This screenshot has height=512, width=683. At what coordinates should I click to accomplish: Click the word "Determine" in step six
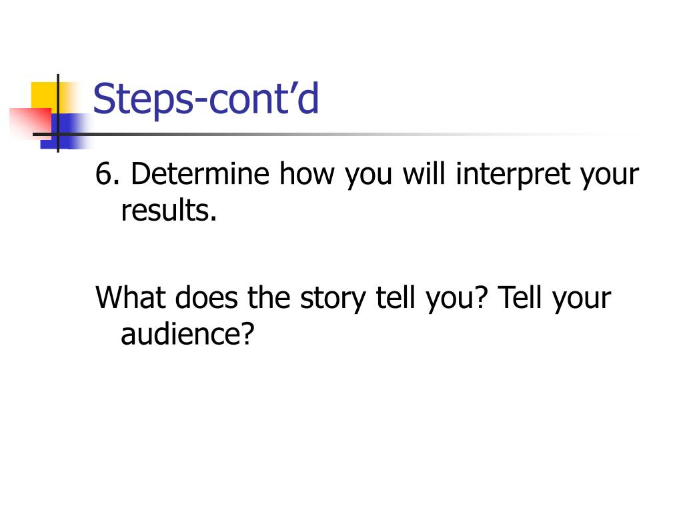[x=200, y=173]
